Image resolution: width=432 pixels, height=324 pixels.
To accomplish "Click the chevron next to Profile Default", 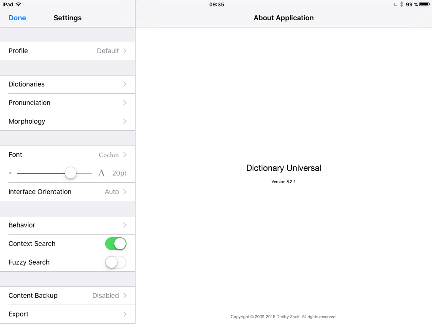I will [x=125, y=51].
